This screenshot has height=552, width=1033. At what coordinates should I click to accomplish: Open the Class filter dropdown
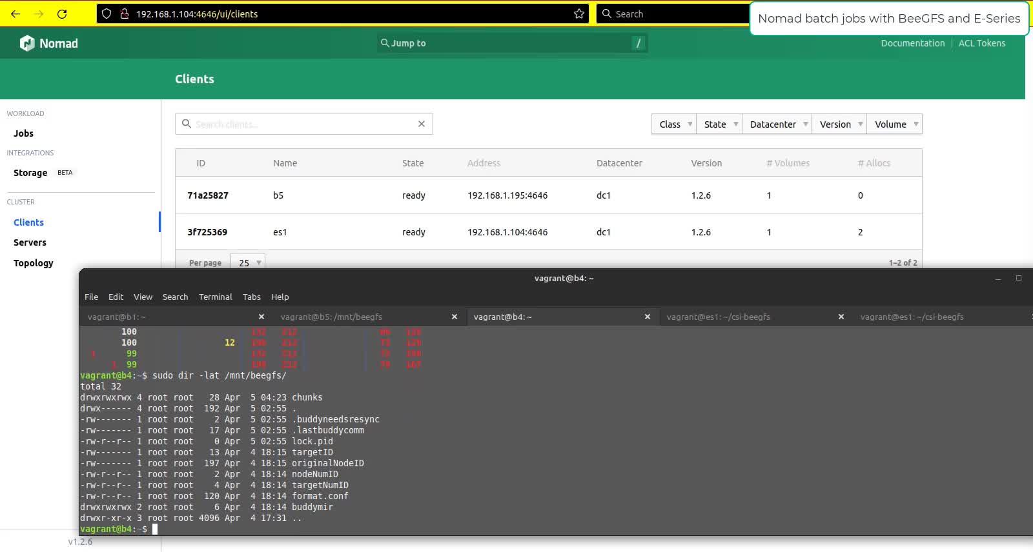pyautogui.click(x=673, y=124)
